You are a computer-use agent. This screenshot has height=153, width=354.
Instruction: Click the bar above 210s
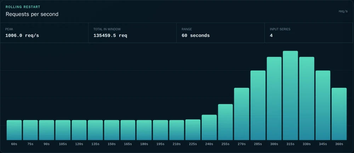click(x=177, y=130)
